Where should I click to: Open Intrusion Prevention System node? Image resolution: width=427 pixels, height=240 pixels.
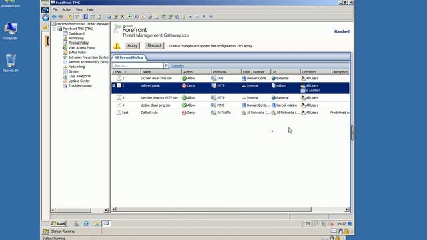(89, 57)
